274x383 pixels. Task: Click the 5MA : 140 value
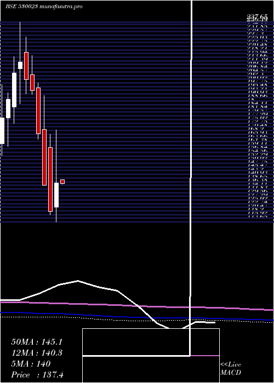pos(31,364)
